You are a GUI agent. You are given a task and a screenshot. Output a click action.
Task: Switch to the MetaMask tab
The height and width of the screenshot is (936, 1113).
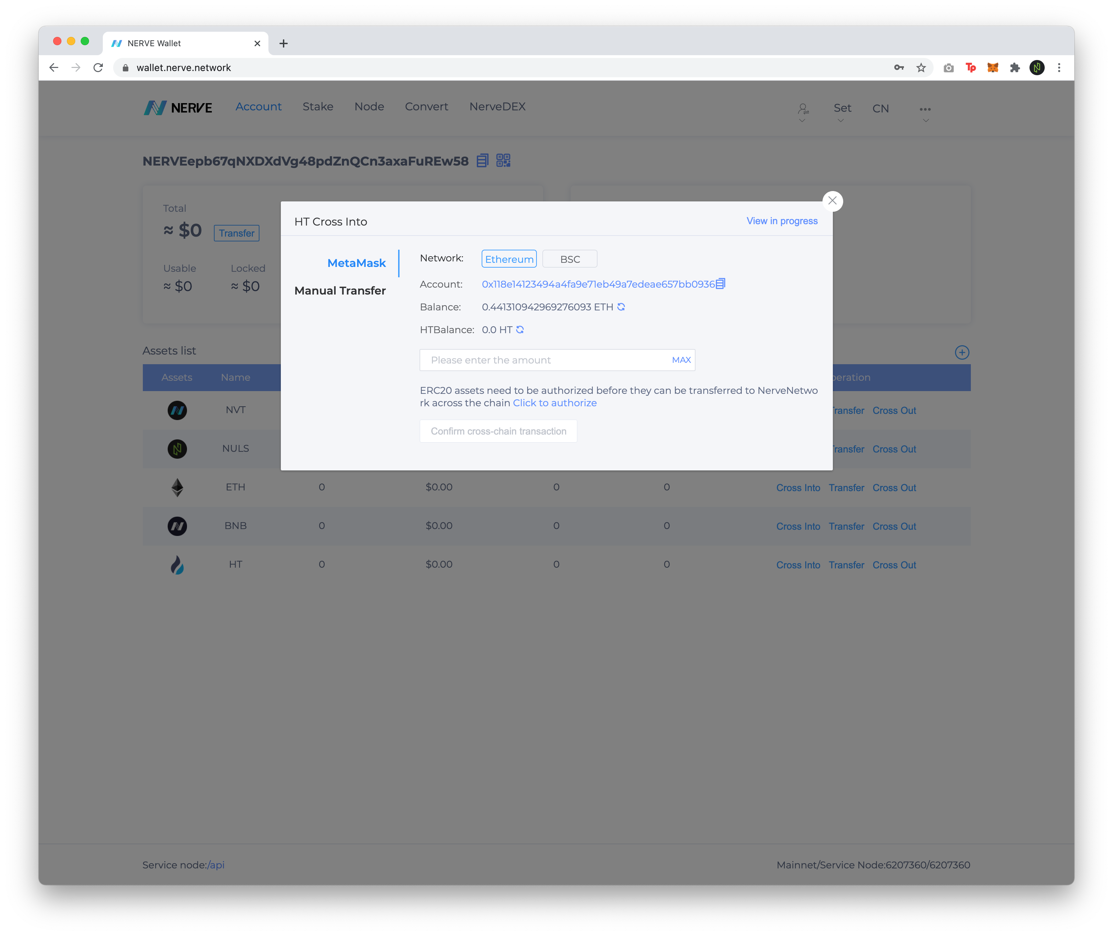point(356,263)
